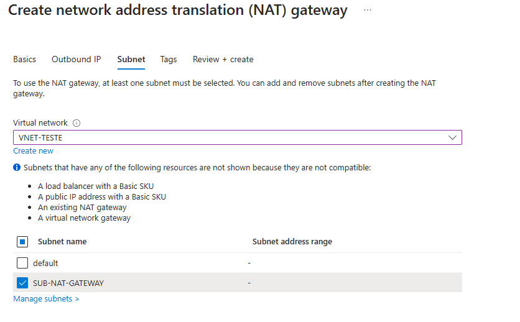Go to the Outbound IP tab
520x322 pixels.
pyautogui.click(x=76, y=60)
